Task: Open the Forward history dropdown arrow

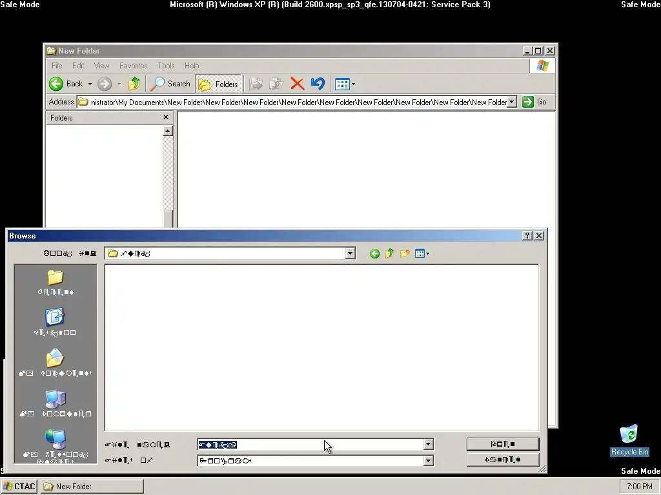Action: (119, 84)
